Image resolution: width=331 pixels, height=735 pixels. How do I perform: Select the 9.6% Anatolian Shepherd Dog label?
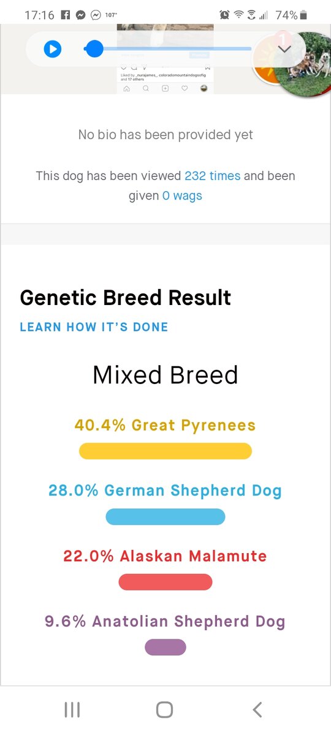pos(165,622)
